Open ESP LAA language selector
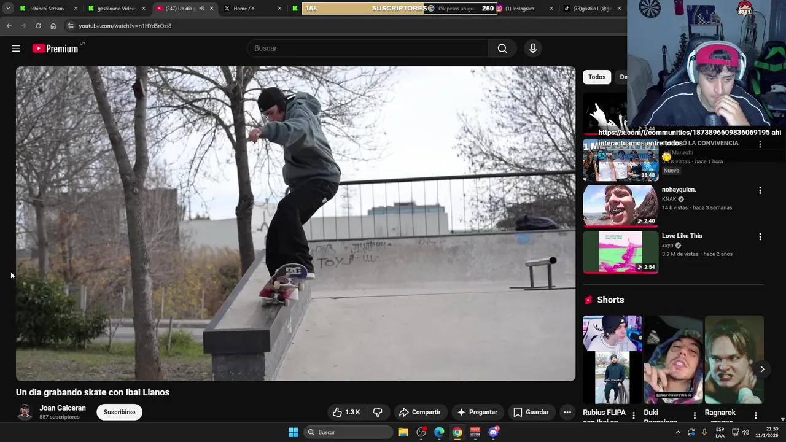 (x=720, y=432)
